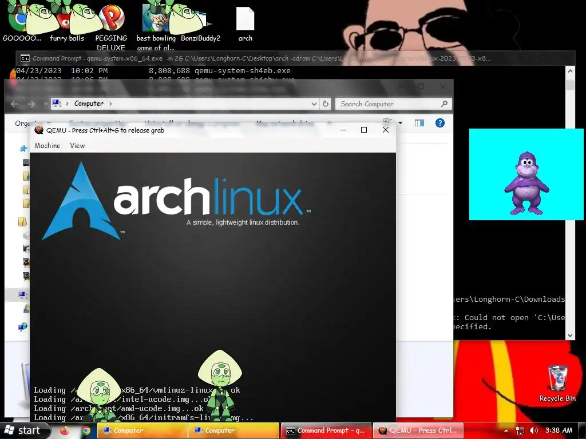Open the Machine menu in QEMU
Viewport: 586px width, 439px height.
pos(47,146)
